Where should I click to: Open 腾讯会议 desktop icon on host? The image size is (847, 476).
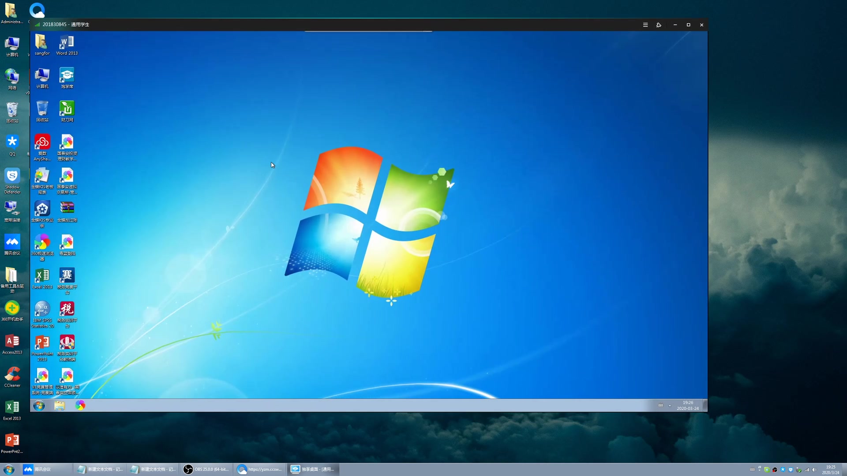(x=12, y=245)
